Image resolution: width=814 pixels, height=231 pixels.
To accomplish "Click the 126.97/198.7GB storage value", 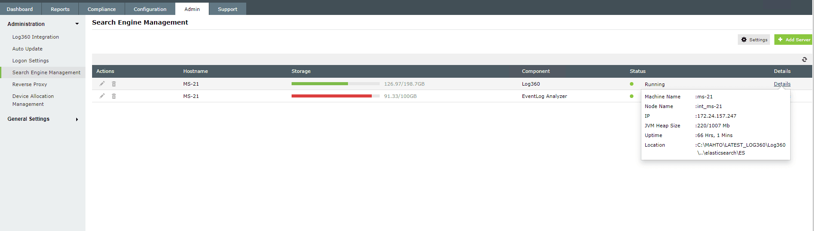I will [404, 84].
